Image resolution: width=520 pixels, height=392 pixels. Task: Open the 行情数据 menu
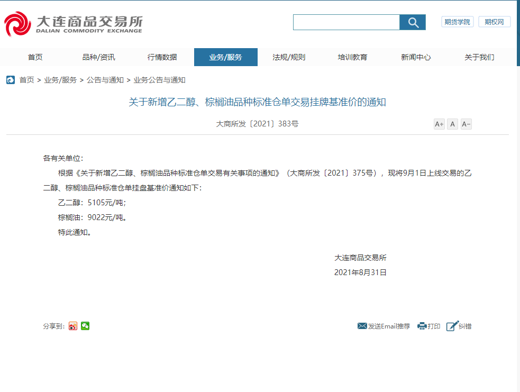pyautogui.click(x=162, y=57)
